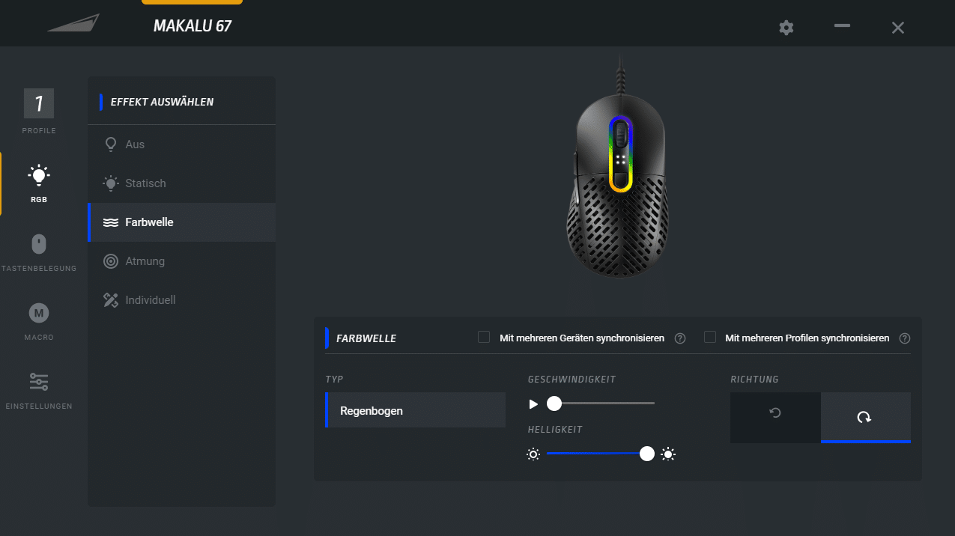Open the RGB lighting section
This screenshot has width=955, height=536.
point(39,183)
